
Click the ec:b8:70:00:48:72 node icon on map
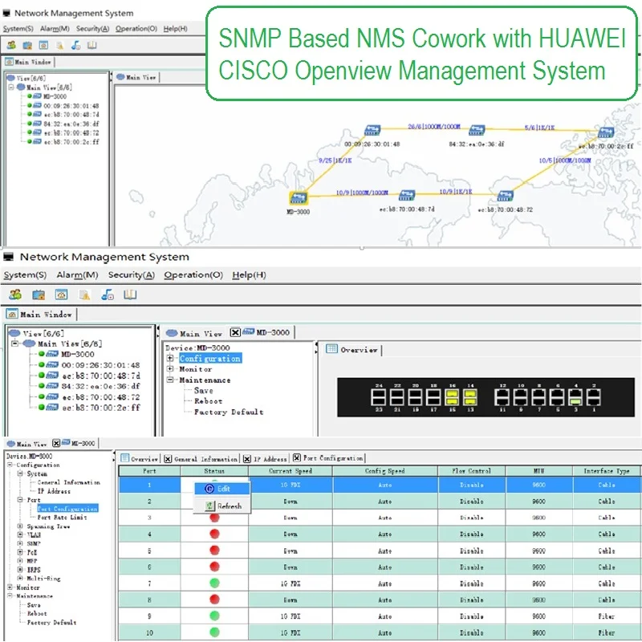point(505,197)
